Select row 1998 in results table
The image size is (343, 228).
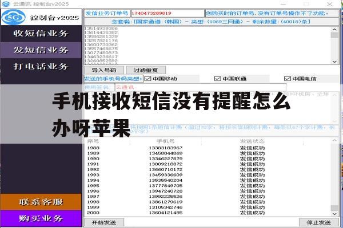pyautogui.click(x=208, y=202)
